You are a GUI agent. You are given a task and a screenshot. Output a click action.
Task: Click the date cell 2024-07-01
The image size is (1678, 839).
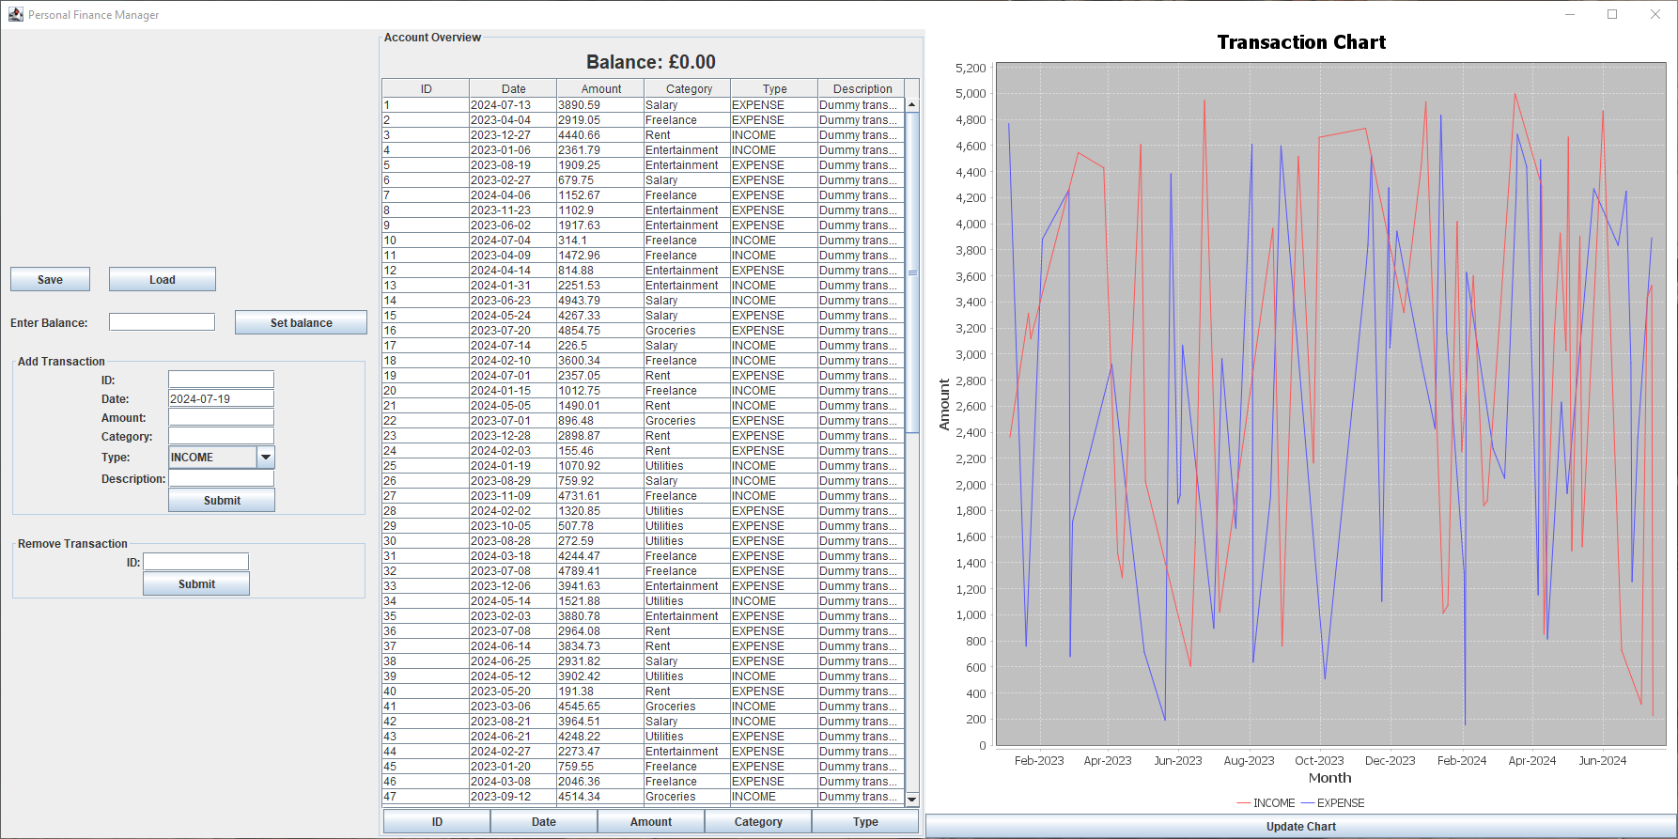pyautogui.click(x=513, y=375)
